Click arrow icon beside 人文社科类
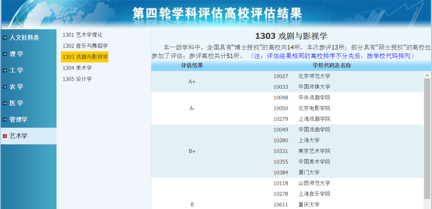This screenshot has height=209, width=432. (5, 37)
